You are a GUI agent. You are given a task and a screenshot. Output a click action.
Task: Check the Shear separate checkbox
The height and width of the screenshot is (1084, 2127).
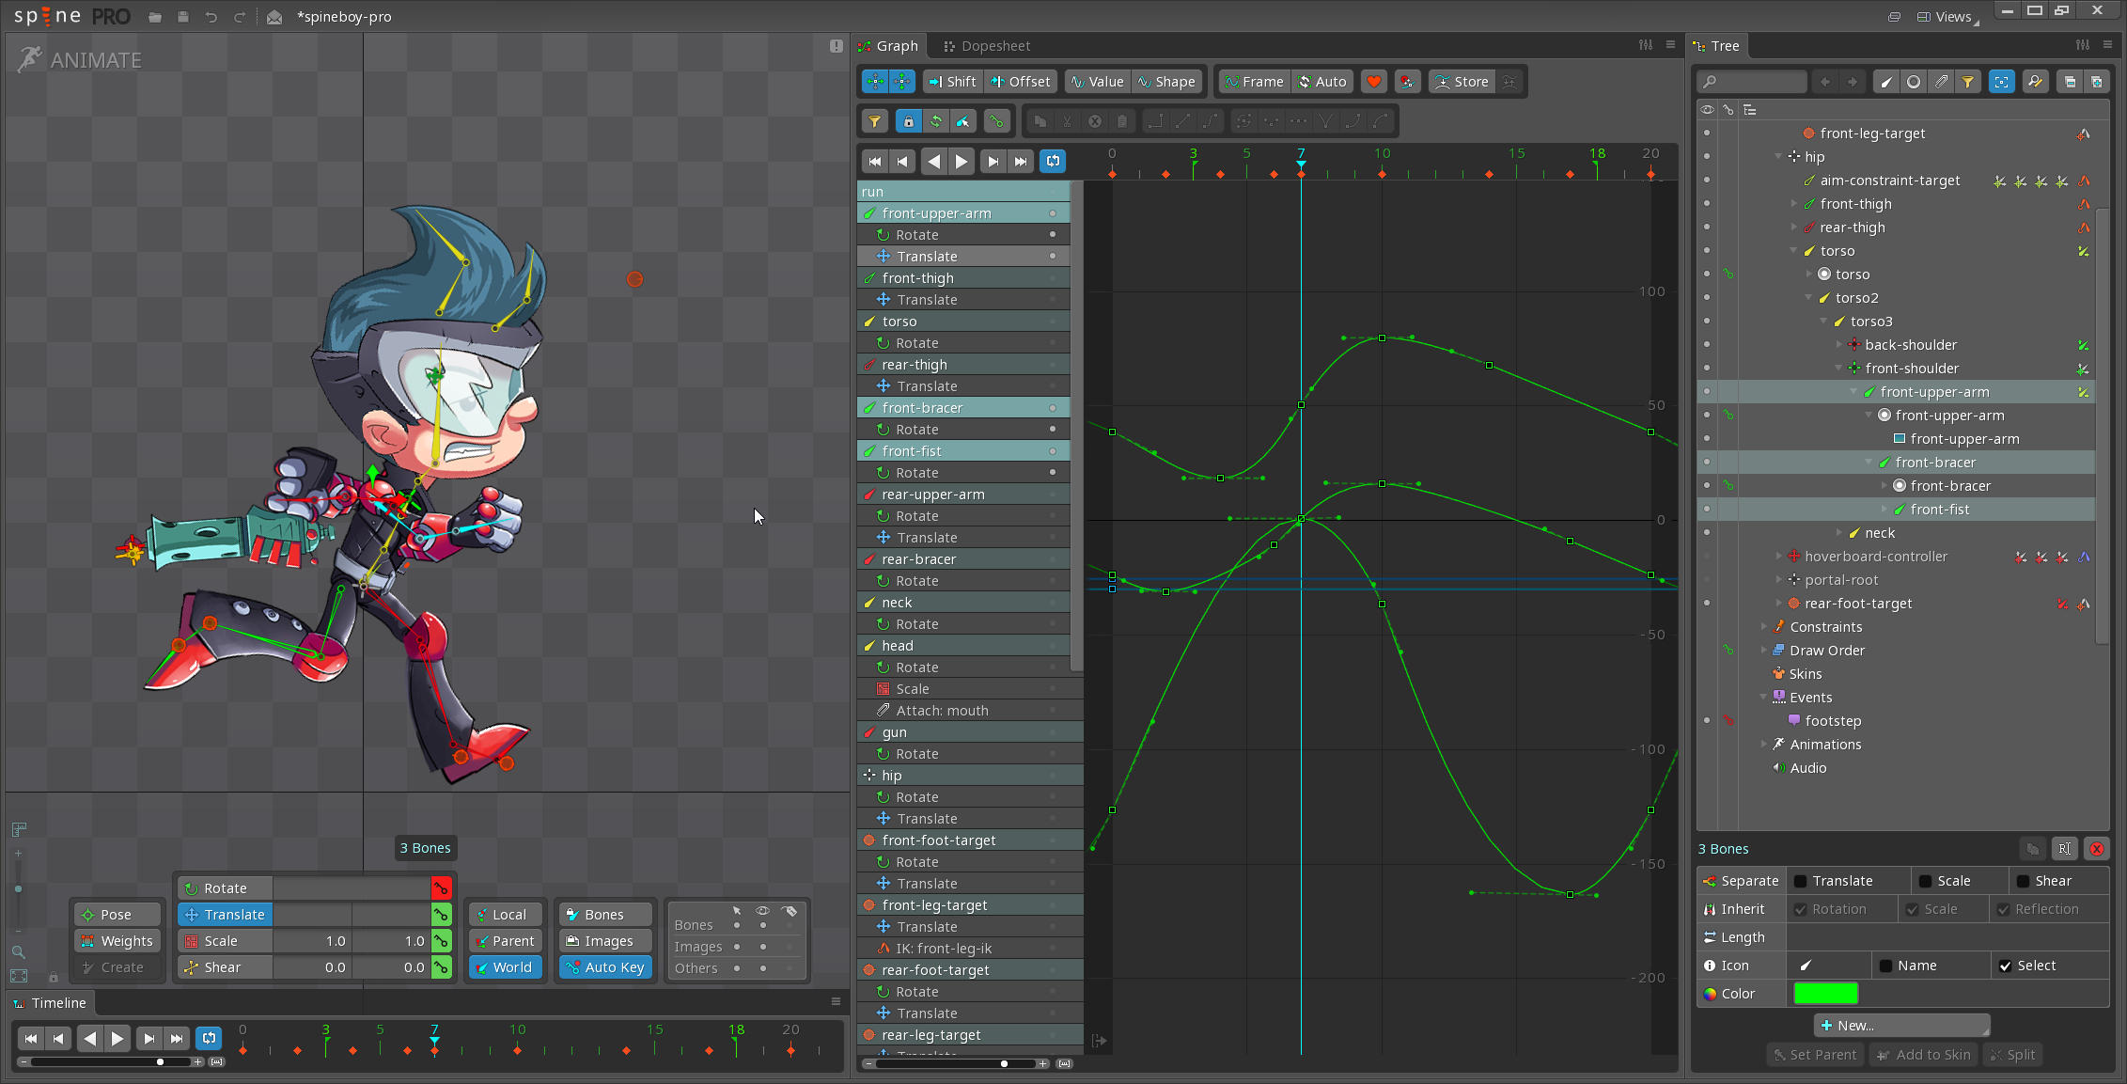click(2023, 881)
